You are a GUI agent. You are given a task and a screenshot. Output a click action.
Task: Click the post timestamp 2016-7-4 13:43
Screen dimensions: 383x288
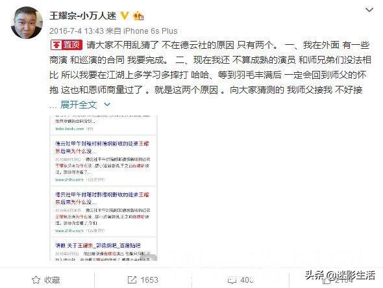pos(77,31)
